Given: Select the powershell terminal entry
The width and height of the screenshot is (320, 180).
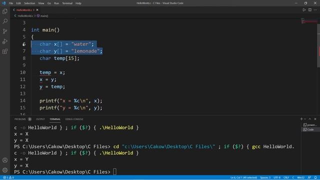Looking at the screenshot, I should point(310,125).
